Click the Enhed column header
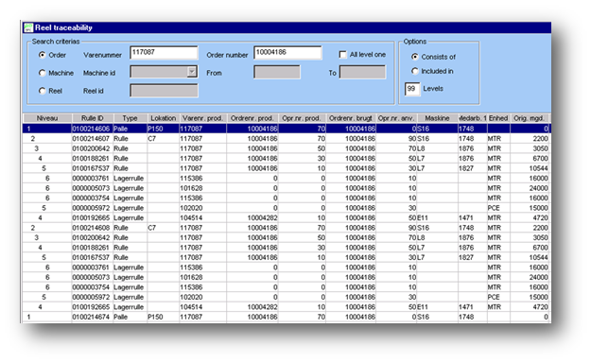Viewport: 591px width, 363px height. (x=498, y=118)
